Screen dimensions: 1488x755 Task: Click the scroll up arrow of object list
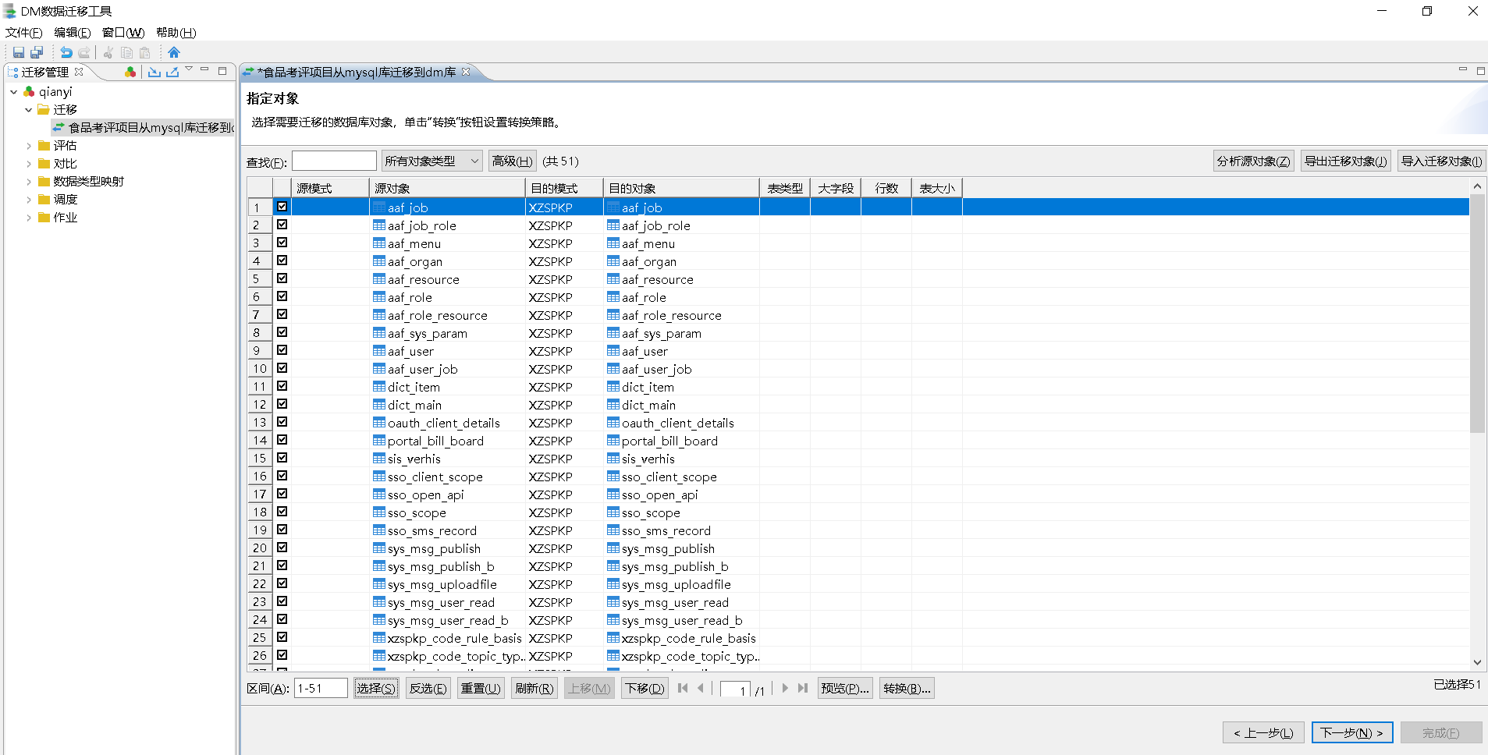(1476, 186)
